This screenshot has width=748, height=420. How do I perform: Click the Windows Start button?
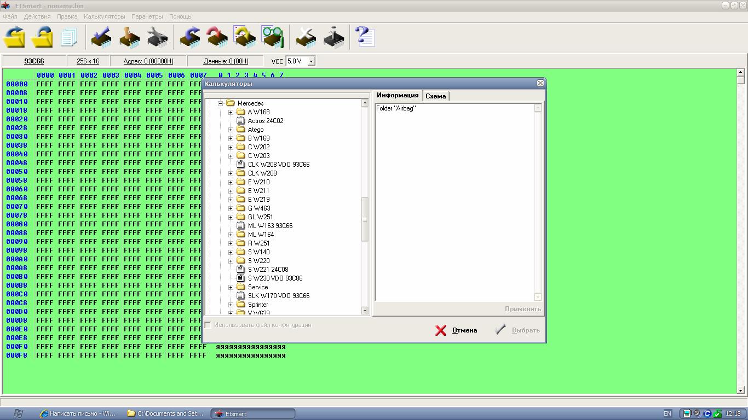coord(18,413)
